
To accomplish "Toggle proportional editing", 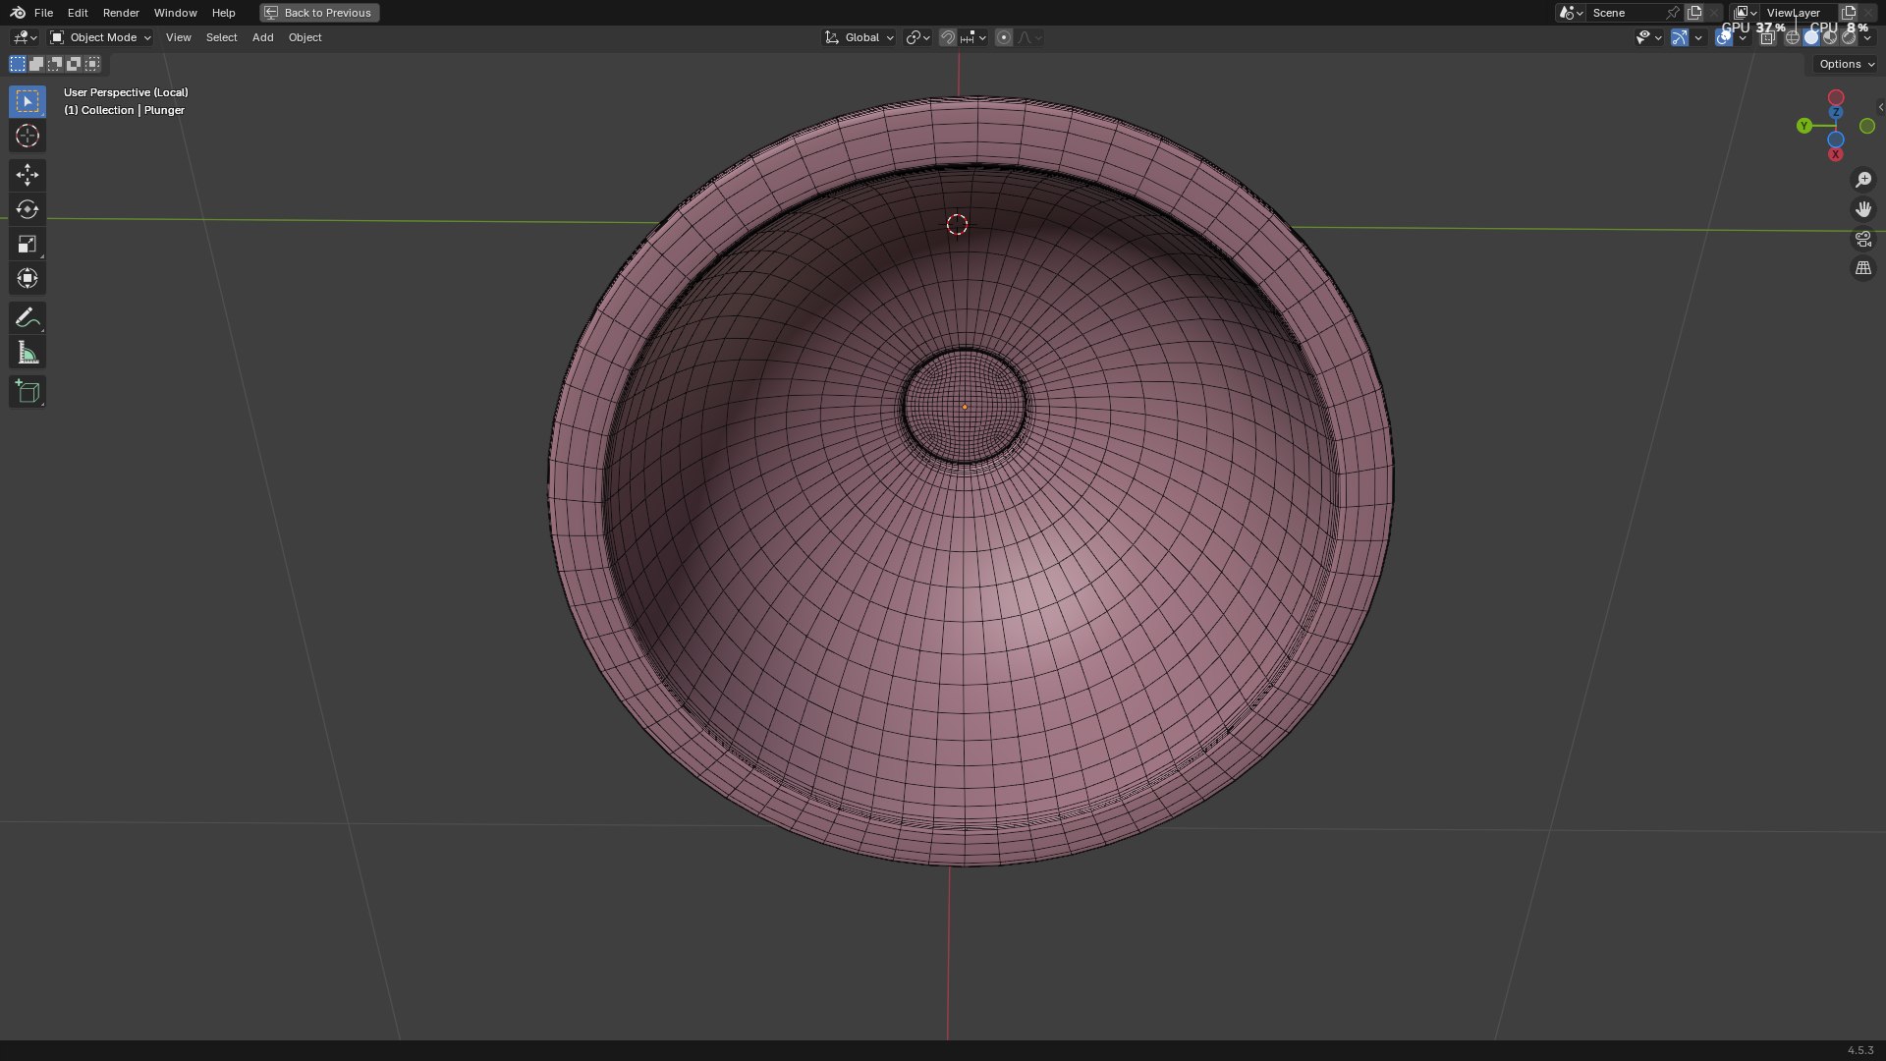I will tap(1003, 37).
